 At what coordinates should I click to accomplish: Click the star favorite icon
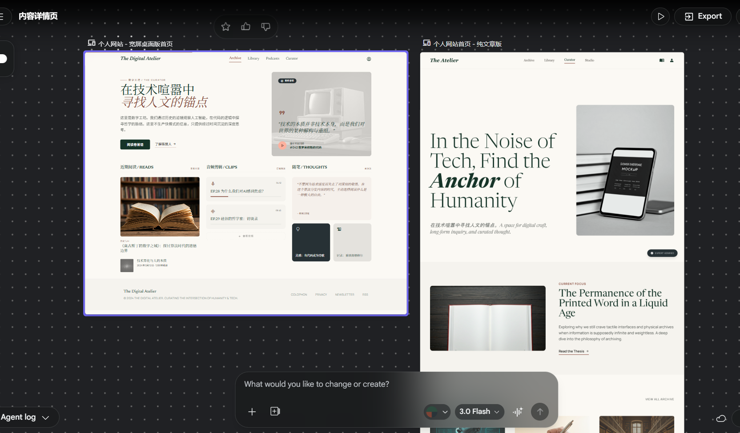coord(225,27)
